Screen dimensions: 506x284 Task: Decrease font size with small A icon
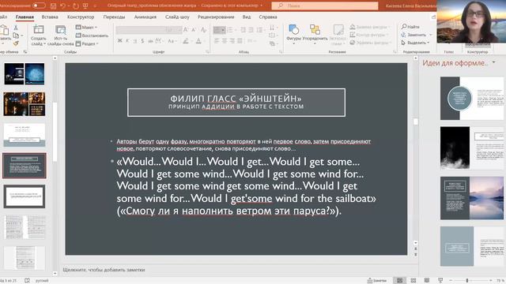point(194,30)
